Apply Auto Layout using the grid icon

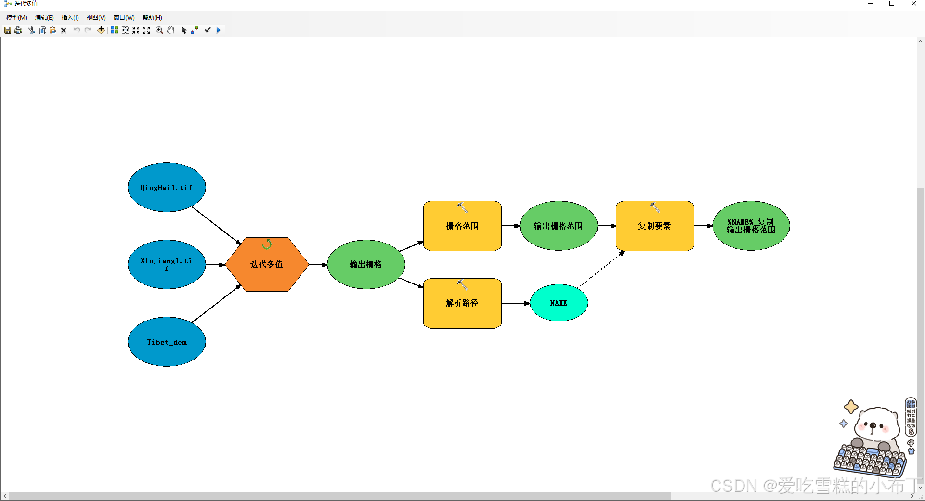tap(115, 30)
